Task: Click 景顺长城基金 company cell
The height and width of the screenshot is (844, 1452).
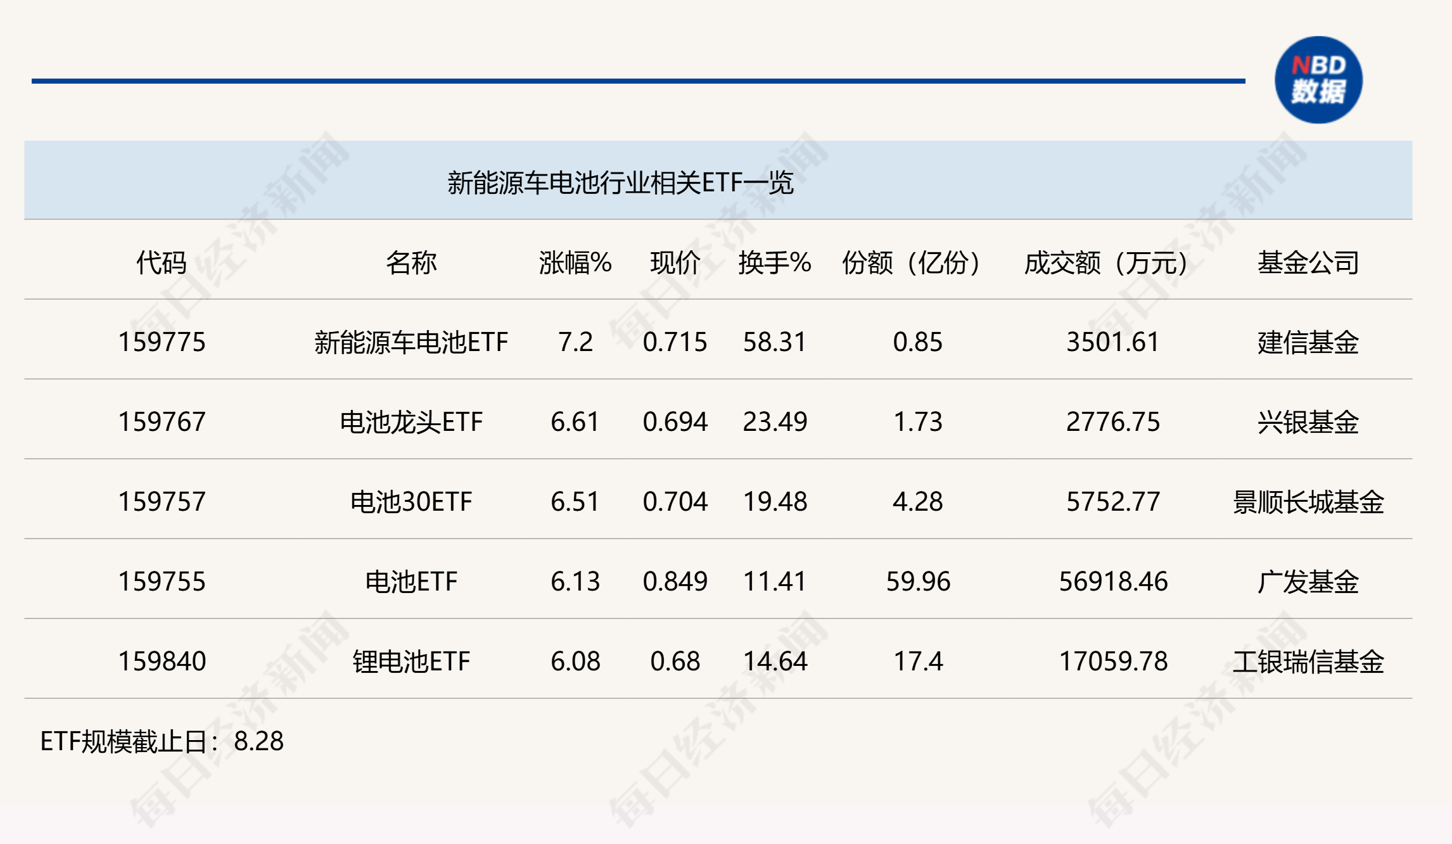Action: tap(1308, 502)
